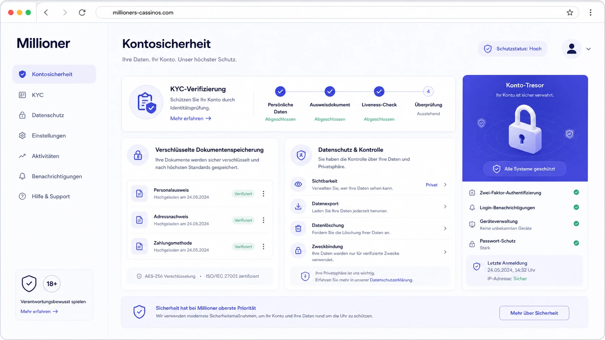This screenshot has width=605, height=340.
Task: Click the Sicher IP-Adresse status
Action: point(520,279)
